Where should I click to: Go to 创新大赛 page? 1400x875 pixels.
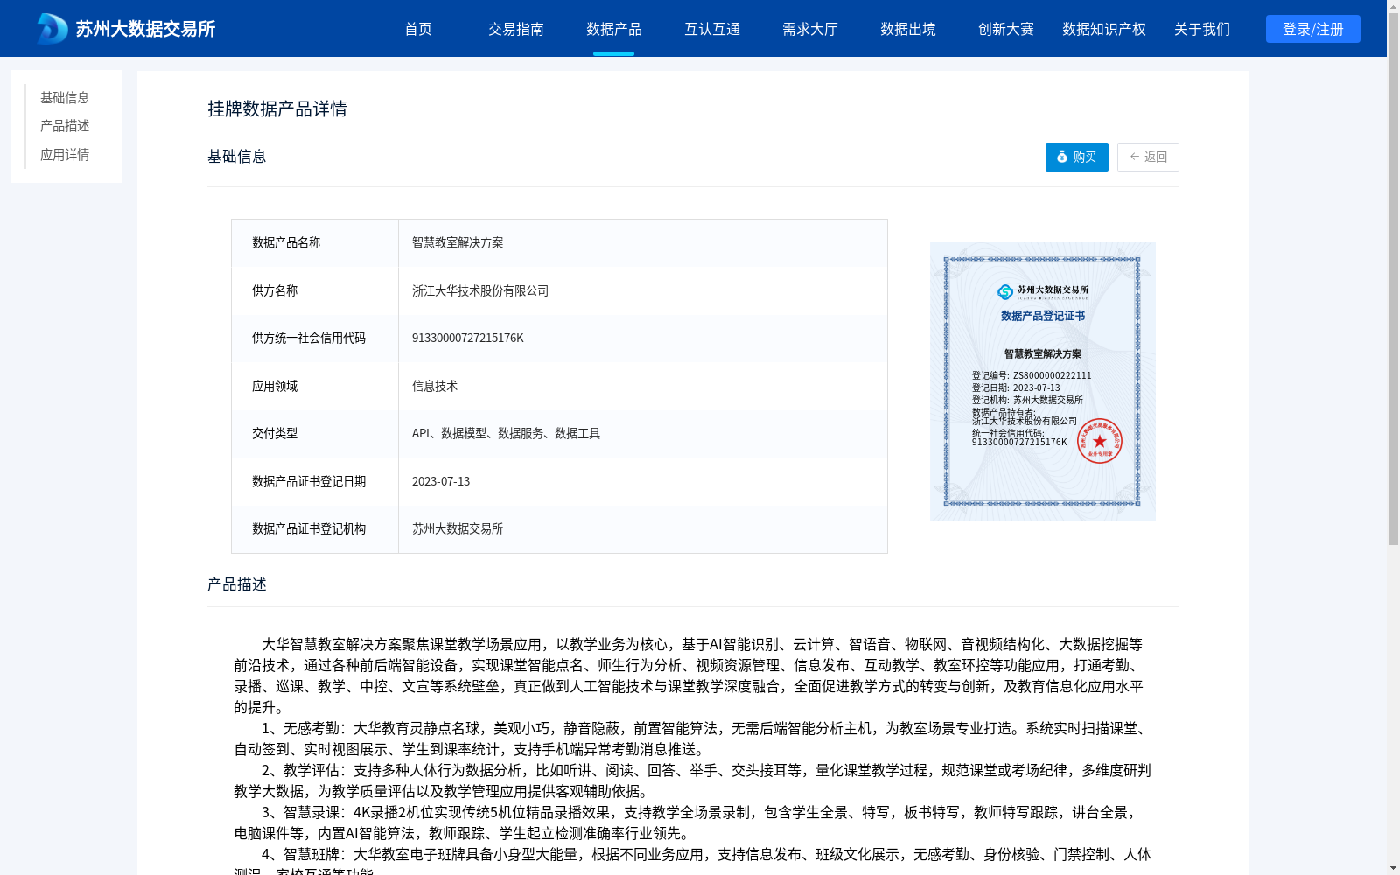[1006, 29]
